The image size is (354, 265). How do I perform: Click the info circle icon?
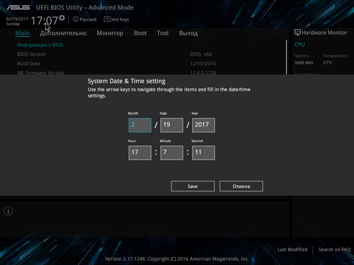click(8, 212)
